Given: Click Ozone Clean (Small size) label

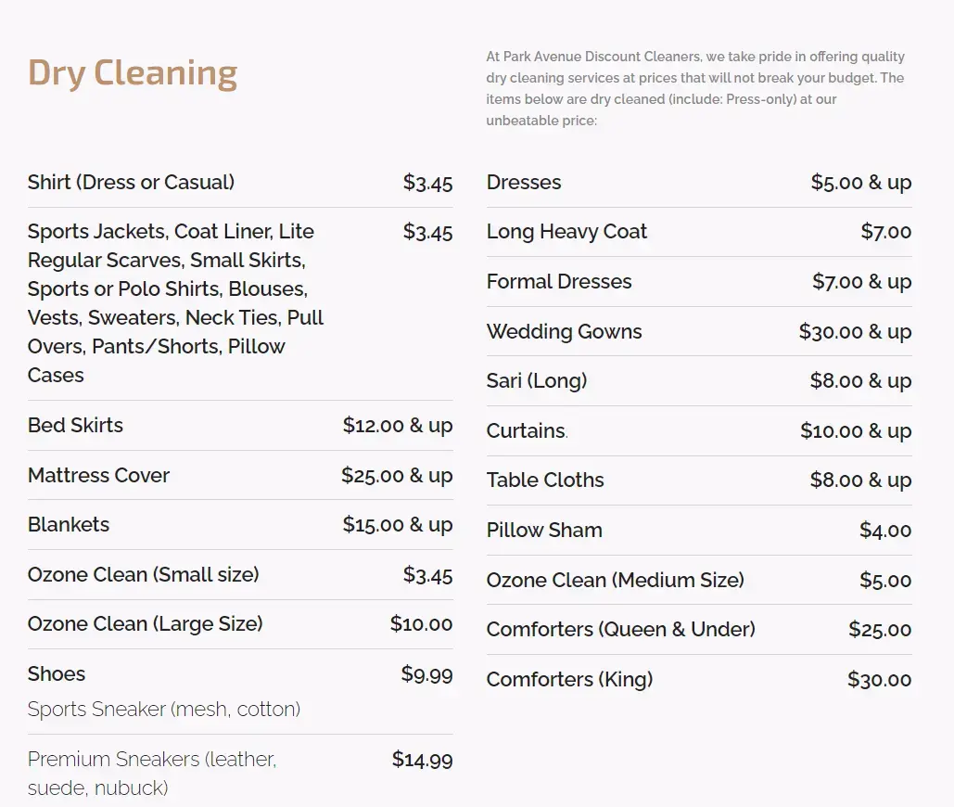Looking at the screenshot, I should pos(143,575).
